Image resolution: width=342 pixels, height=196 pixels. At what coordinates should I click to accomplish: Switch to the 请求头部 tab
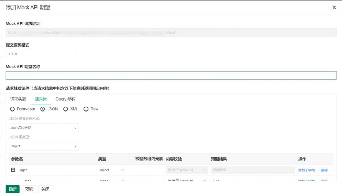(x=18, y=99)
